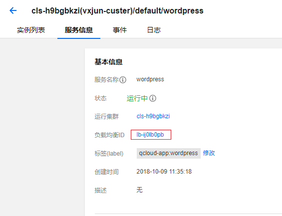This screenshot has height=216, width=282.
Task: Open the 日志 tab
Action: [x=154, y=30]
